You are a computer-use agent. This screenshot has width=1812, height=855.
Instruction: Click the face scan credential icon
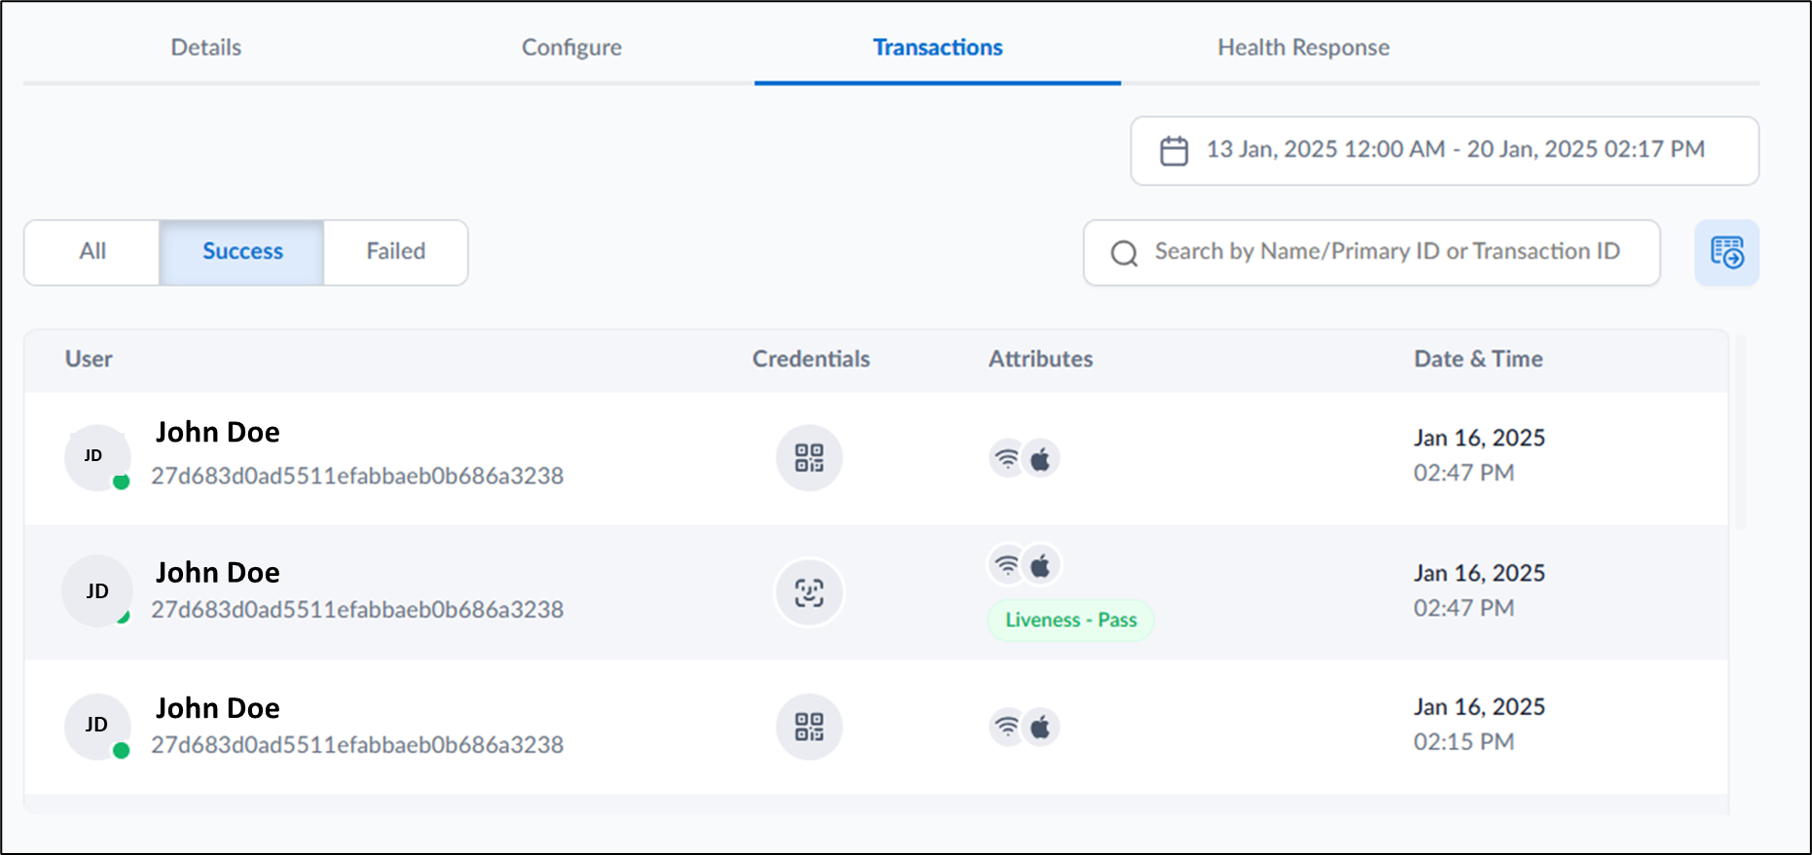pyautogui.click(x=809, y=592)
